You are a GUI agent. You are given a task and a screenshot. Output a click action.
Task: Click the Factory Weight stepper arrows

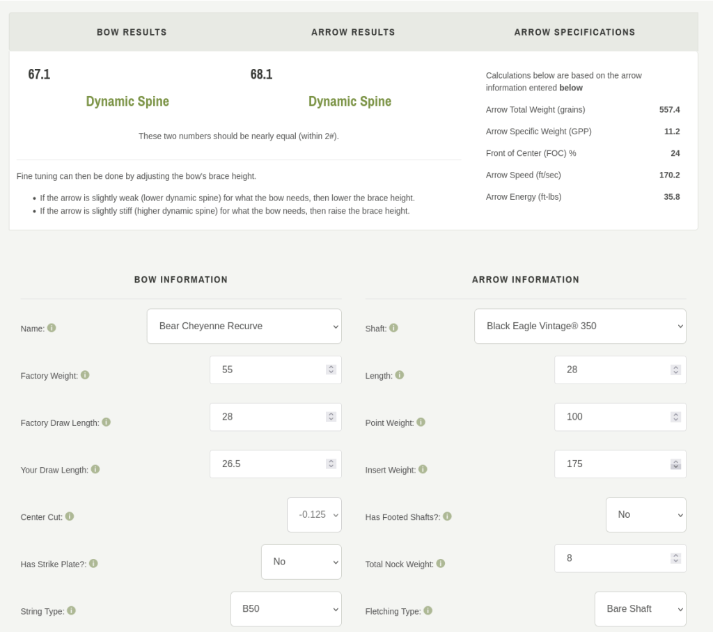coord(331,370)
